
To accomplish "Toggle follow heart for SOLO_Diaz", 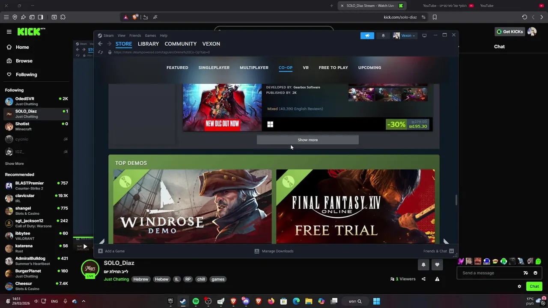I will pyautogui.click(x=437, y=265).
